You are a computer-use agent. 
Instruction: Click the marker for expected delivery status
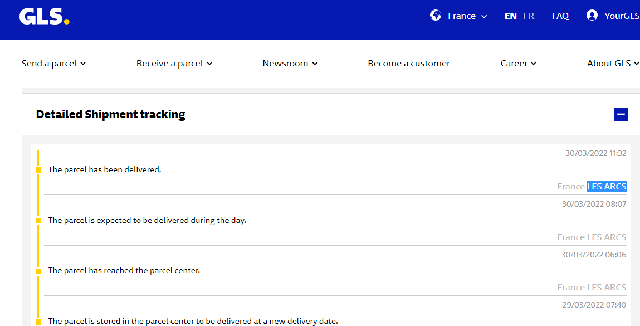pyautogui.click(x=38, y=221)
